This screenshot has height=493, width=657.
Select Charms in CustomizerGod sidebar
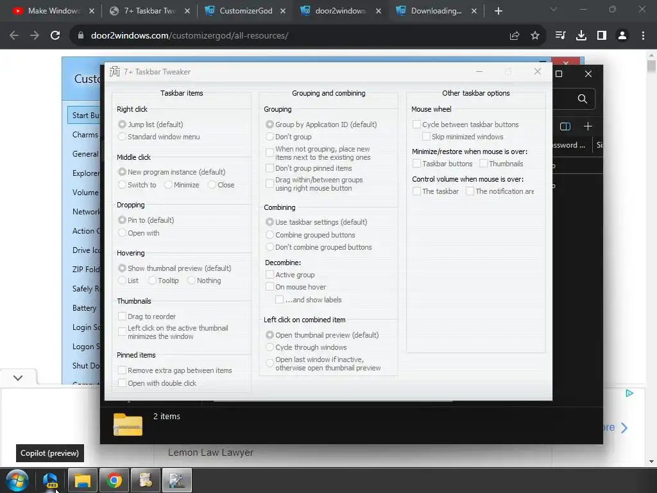(x=85, y=135)
